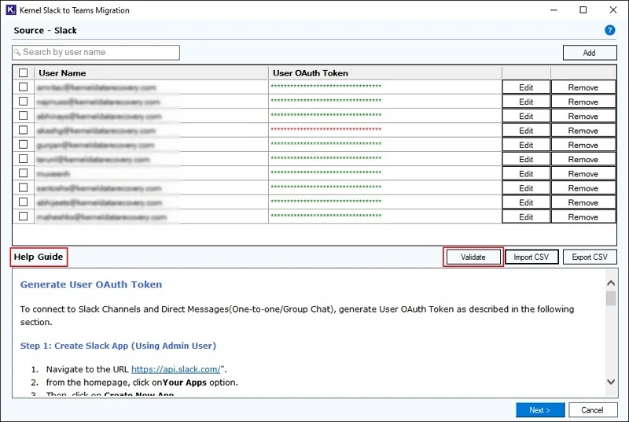
Task: Click Remove in the second user row
Action: click(x=583, y=102)
